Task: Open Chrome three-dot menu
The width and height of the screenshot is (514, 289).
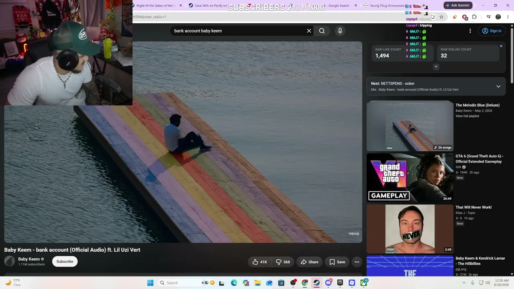Action: pos(508,17)
